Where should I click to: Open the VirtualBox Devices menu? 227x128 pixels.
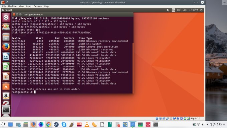(37, 6)
